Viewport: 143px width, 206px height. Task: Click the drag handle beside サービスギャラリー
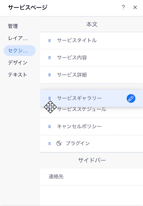pyautogui.click(x=49, y=98)
